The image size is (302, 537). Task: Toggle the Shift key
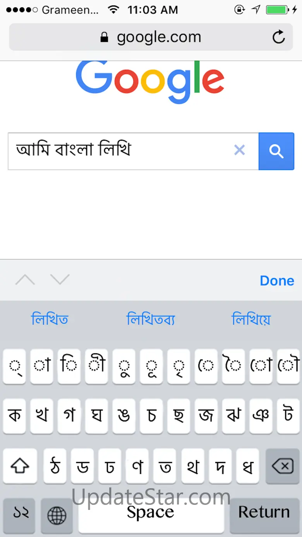(x=20, y=467)
